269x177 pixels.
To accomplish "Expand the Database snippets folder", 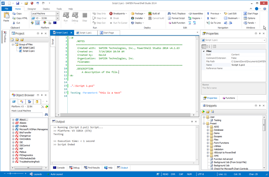I will [x=208, y=130].
